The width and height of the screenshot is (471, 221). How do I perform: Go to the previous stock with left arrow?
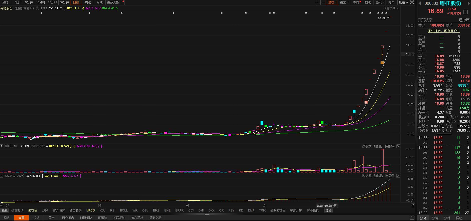(x=420, y=3)
